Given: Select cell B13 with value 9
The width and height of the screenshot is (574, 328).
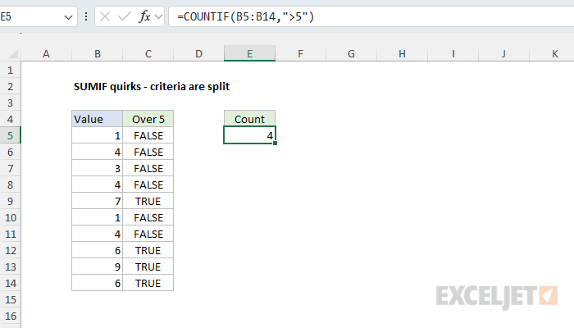Looking at the screenshot, I should pyautogui.click(x=98, y=266).
